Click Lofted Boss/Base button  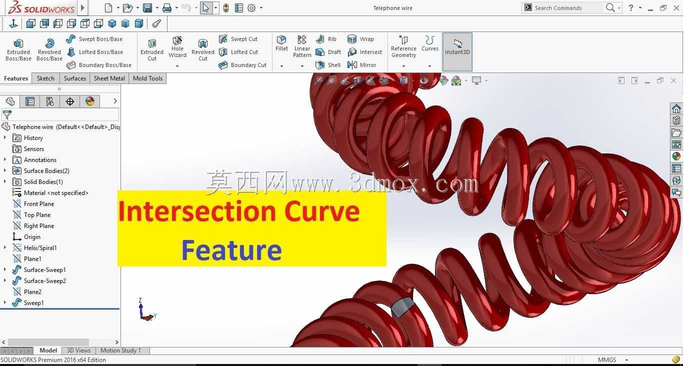tap(94, 52)
